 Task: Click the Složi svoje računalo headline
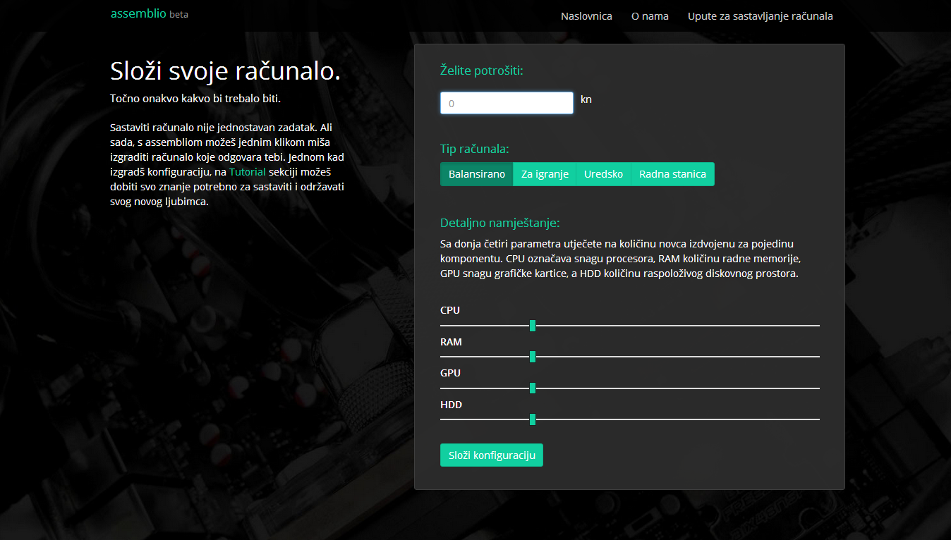coord(225,71)
